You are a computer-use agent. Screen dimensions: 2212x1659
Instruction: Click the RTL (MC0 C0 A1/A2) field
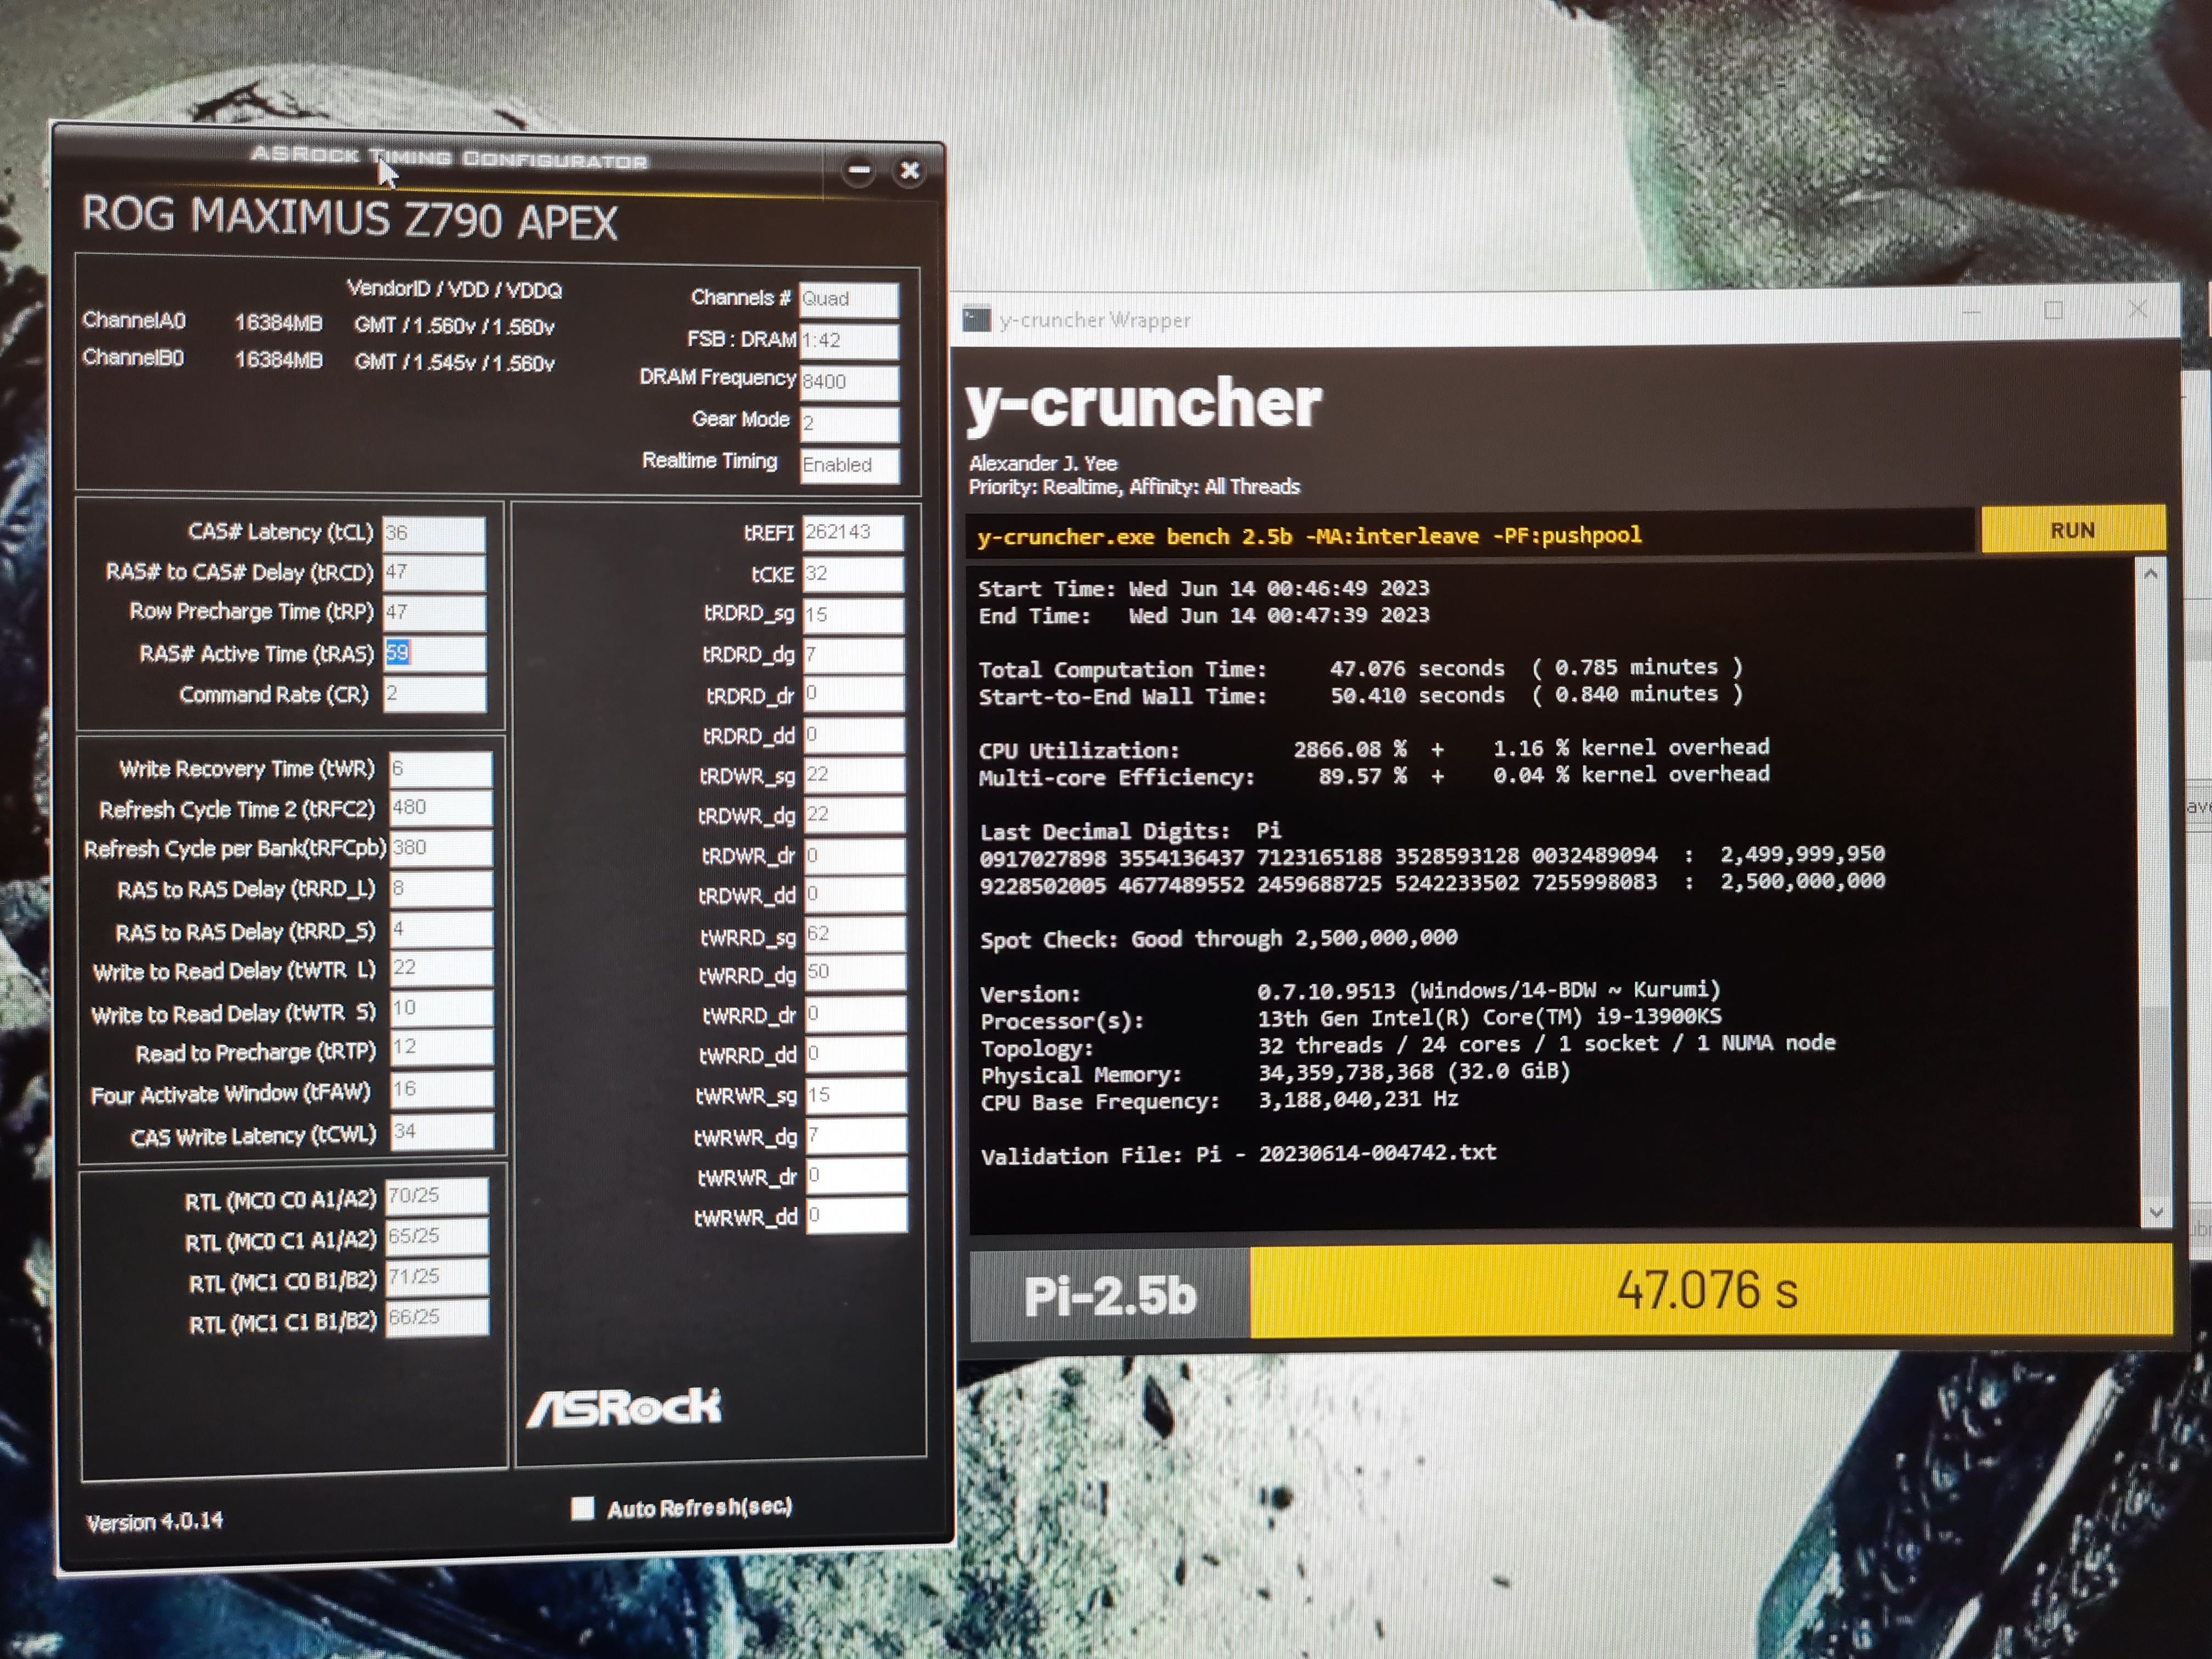pos(437,1196)
